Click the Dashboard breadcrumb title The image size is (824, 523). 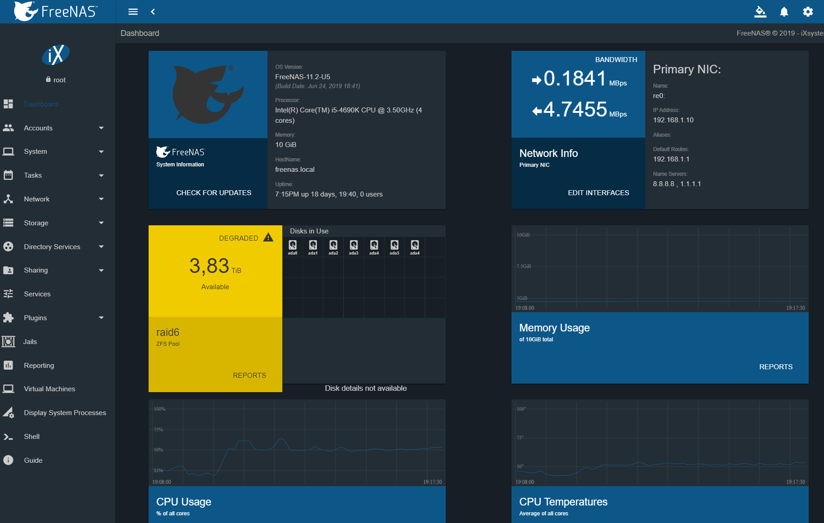click(140, 33)
